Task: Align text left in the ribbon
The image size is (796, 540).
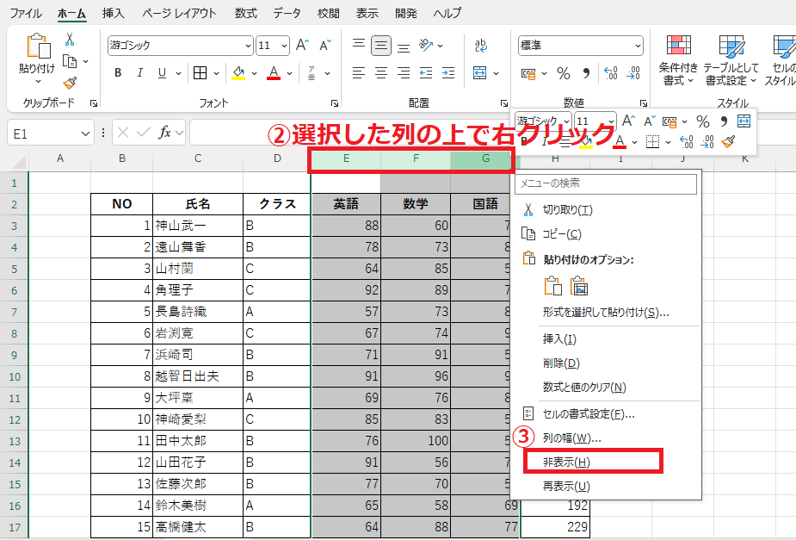Action: click(x=358, y=73)
